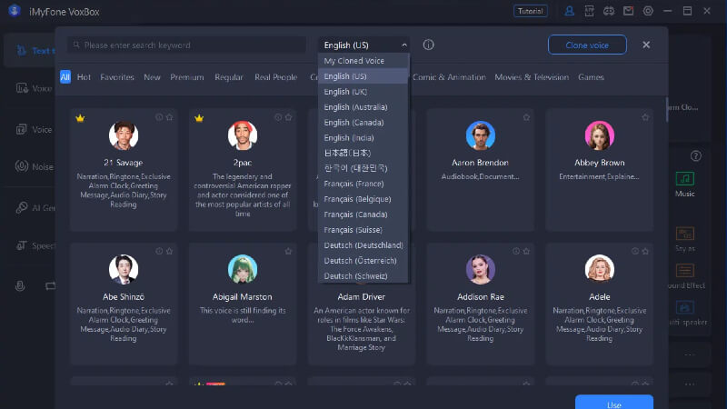The width and height of the screenshot is (727, 409).
Task: Switch to the New tab
Action: (152, 77)
